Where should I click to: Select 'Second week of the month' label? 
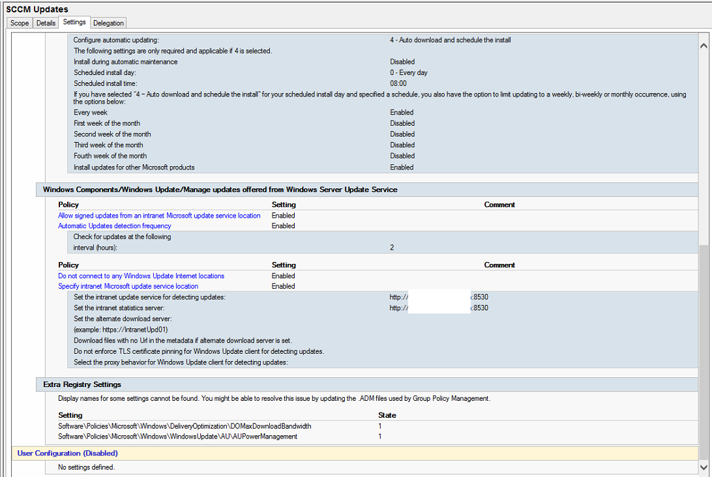pyautogui.click(x=112, y=134)
